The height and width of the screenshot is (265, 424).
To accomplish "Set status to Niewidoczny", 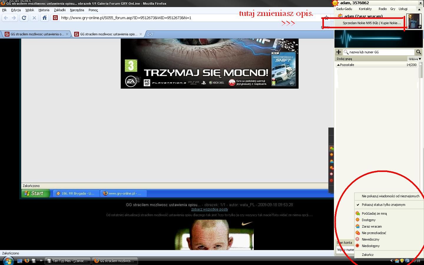I will tap(370, 239).
